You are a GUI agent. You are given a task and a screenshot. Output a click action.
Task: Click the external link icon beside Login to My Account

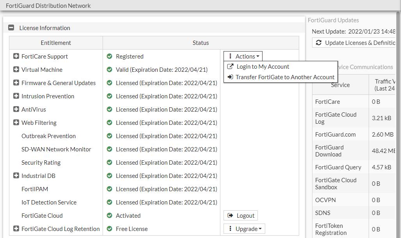click(x=229, y=66)
